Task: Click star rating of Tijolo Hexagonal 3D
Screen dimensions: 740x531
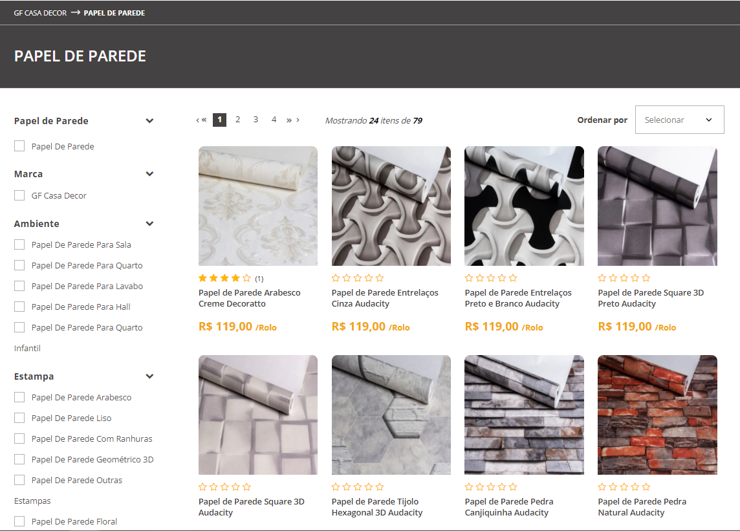Action: [x=358, y=487]
